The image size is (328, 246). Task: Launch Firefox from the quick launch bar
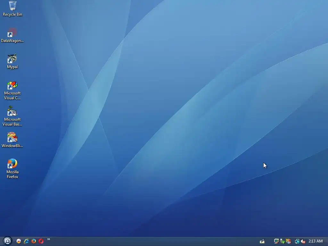pos(33,241)
